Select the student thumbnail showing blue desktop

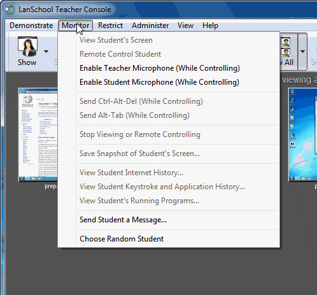click(x=302, y=135)
